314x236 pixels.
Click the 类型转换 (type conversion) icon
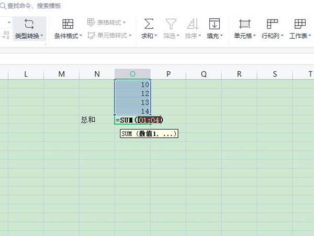29,24
